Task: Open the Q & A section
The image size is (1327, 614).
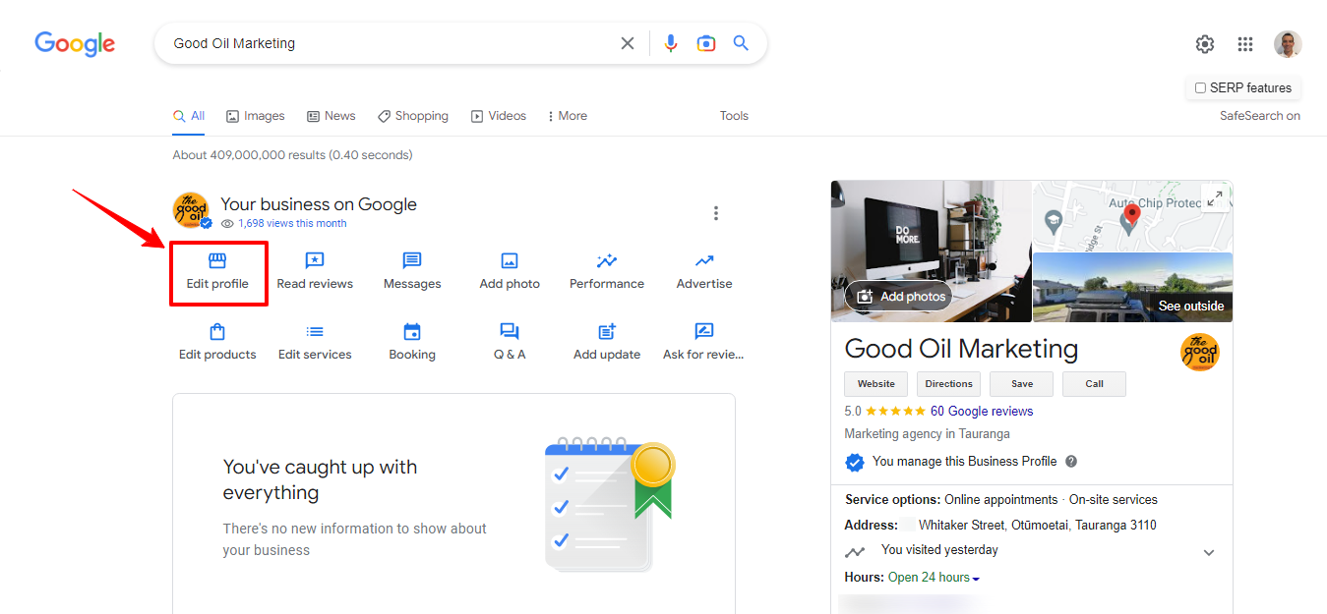Action: click(x=510, y=342)
